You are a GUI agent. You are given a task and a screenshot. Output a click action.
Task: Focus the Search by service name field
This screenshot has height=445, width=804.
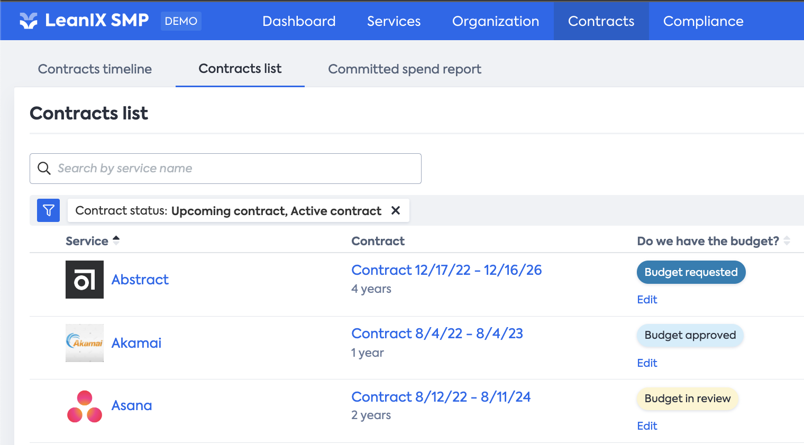pos(233,169)
